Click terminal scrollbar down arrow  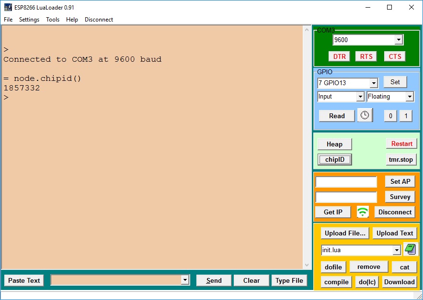coord(307,265)
